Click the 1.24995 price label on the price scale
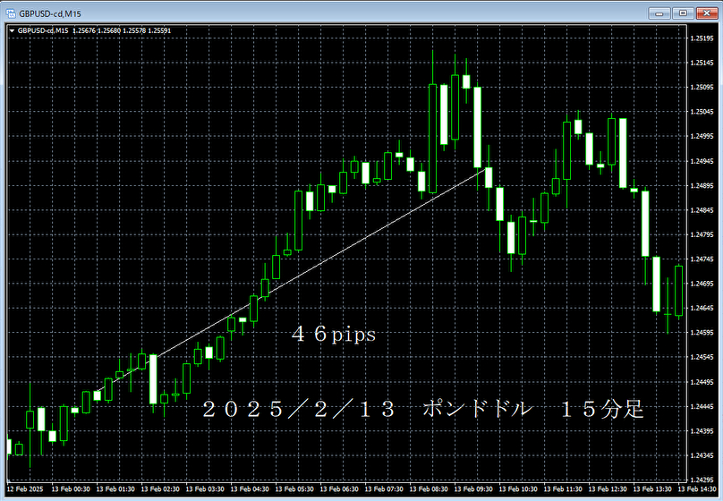Screen dimensions: 723x501 tap(702, 136)
